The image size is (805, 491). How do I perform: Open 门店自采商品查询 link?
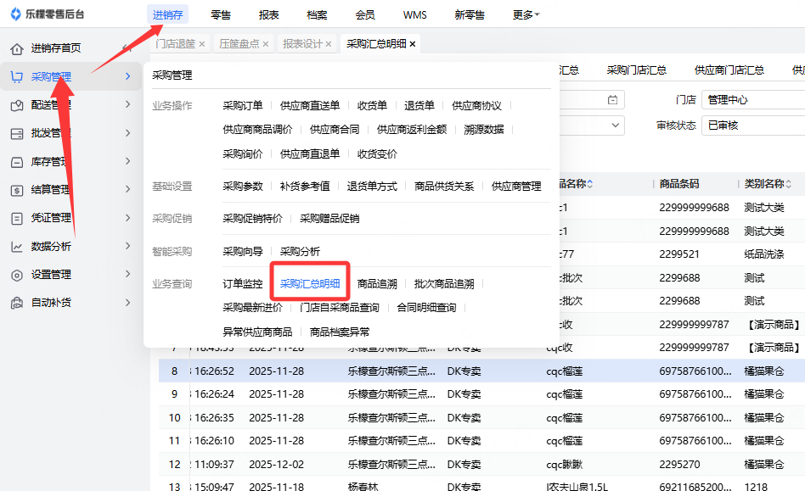click(x=340, y=308)
